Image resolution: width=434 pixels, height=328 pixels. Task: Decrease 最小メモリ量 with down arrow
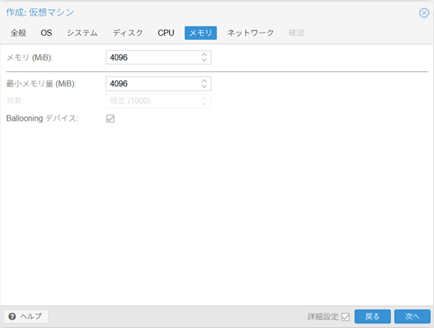coord(204,86)
